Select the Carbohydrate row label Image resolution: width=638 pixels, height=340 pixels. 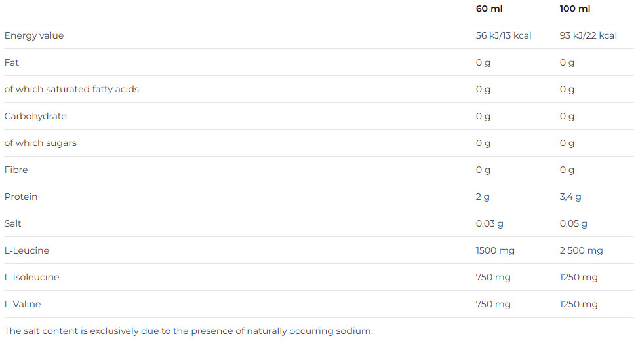(35, 116)
